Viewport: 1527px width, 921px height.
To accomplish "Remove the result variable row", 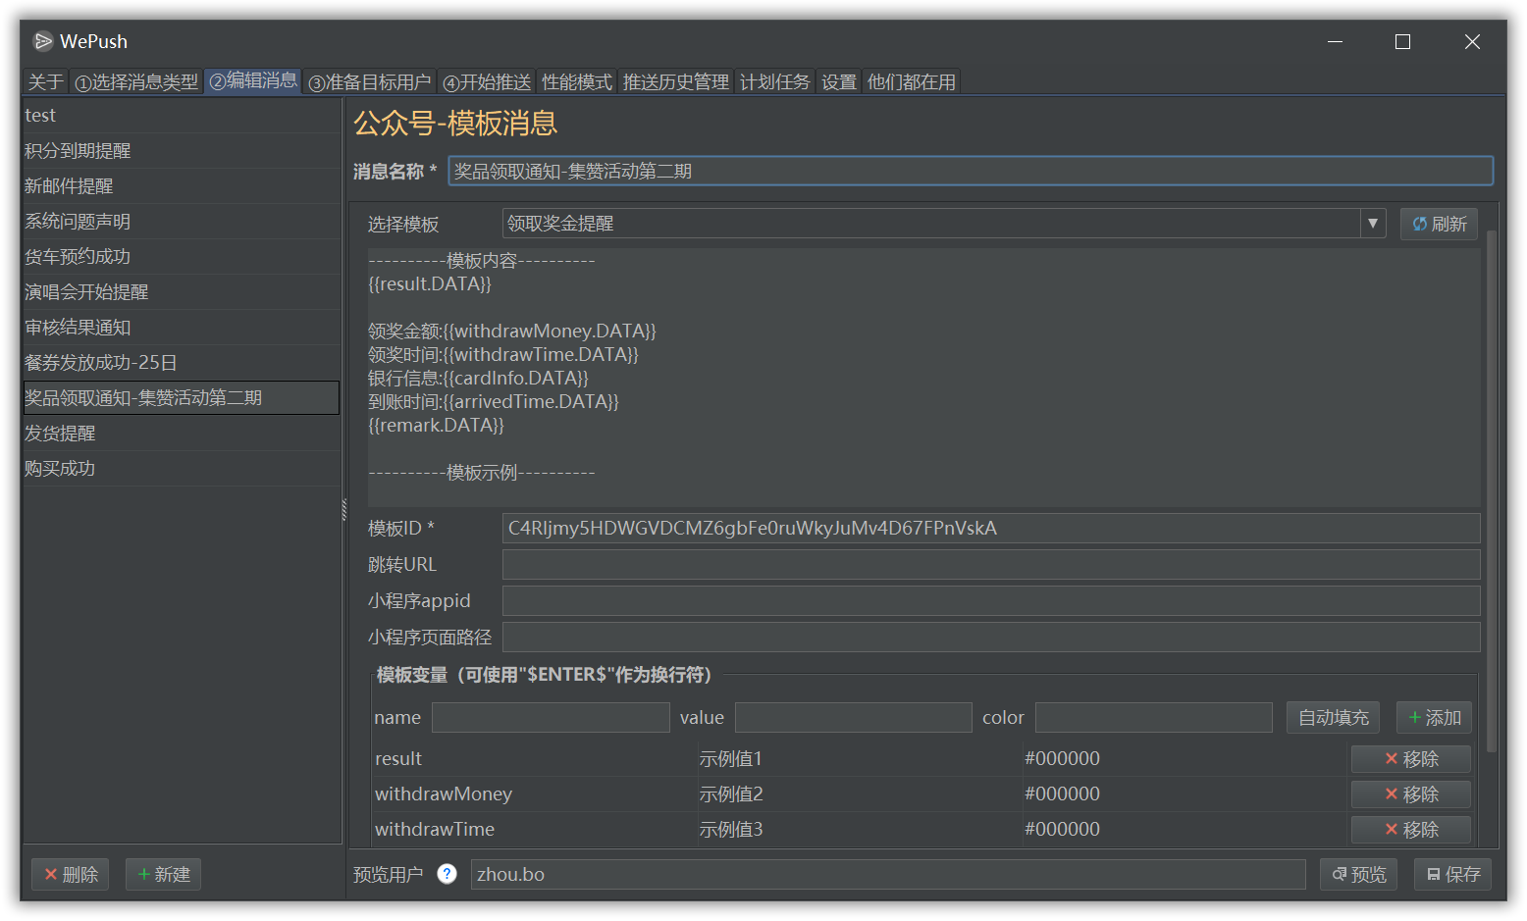I will point(1411,758).
